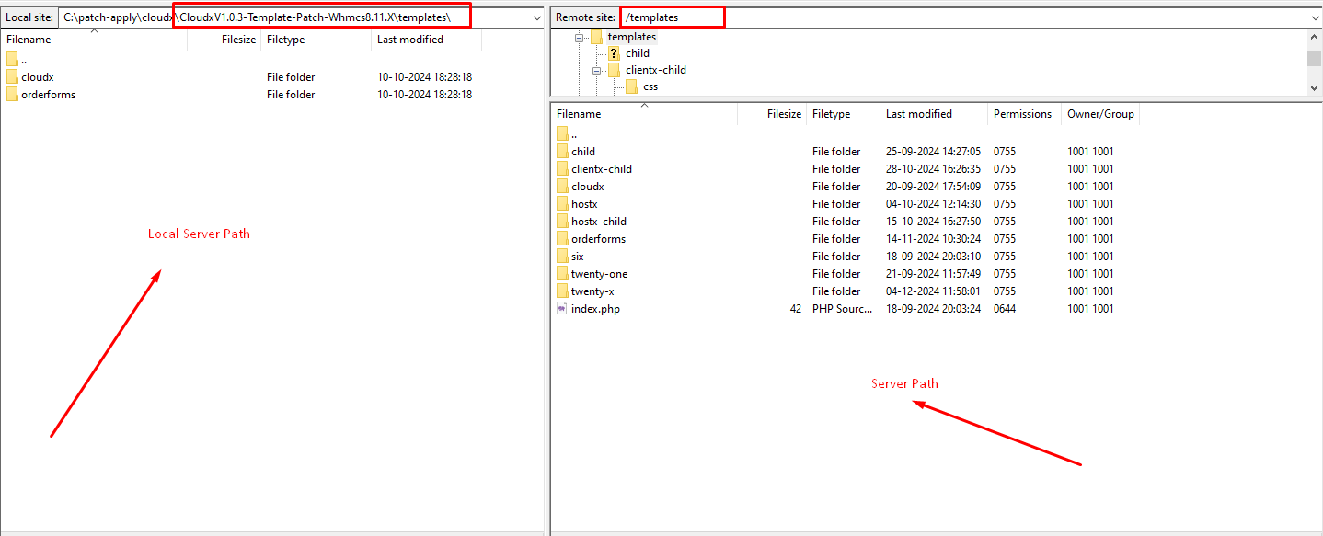
Task: Collapse the templates tree node
Action: (580, 38)
